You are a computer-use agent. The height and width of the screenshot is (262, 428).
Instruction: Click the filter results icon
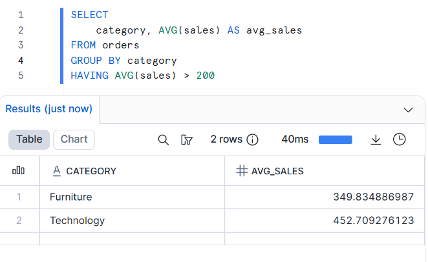187,139
